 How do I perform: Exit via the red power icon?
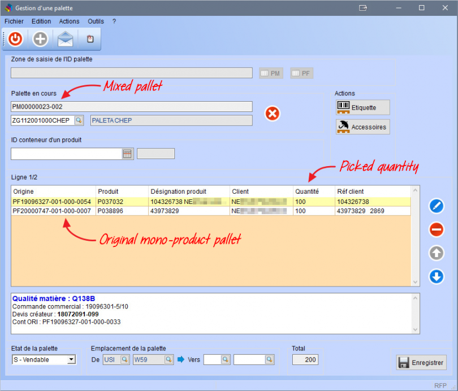(15, 38)
